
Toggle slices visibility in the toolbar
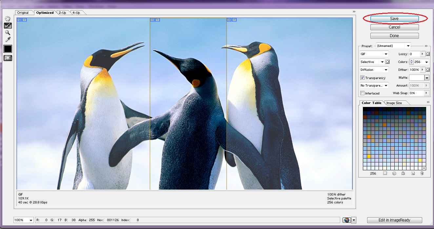(x=7, y=58)
